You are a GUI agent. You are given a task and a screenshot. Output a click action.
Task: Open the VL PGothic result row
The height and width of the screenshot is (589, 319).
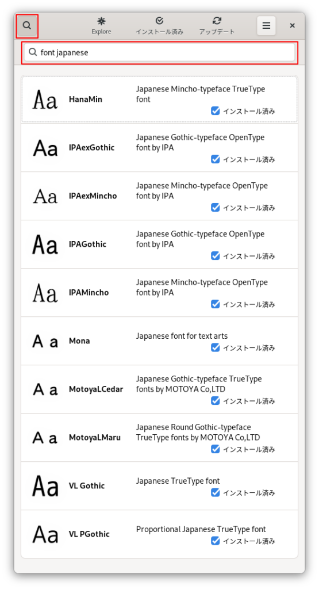160,534
